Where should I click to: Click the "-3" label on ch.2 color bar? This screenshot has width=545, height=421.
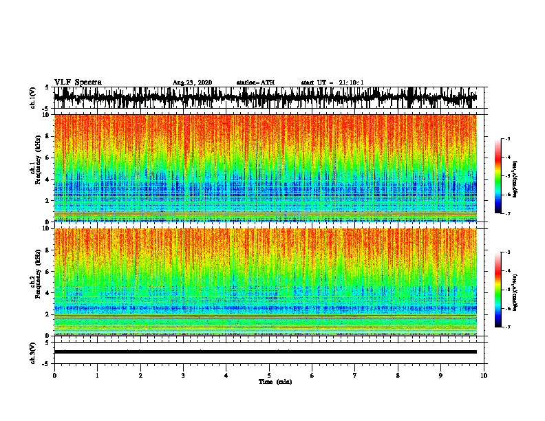pos(508,252)
